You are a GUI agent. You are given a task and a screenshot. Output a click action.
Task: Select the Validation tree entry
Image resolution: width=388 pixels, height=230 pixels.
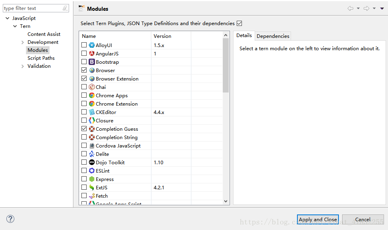coord(39,66)
